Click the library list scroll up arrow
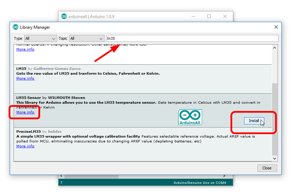 (x=274, y=48)
